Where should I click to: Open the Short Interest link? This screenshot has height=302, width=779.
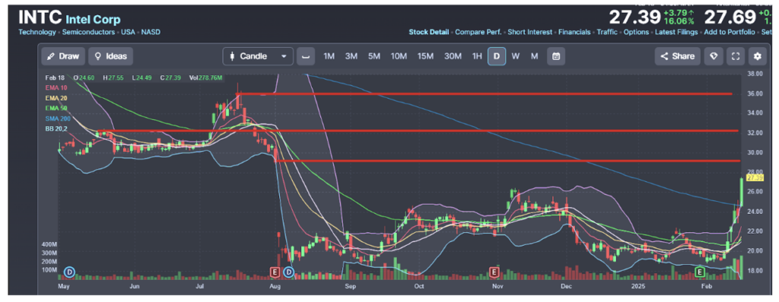click(x=529, y=32)
